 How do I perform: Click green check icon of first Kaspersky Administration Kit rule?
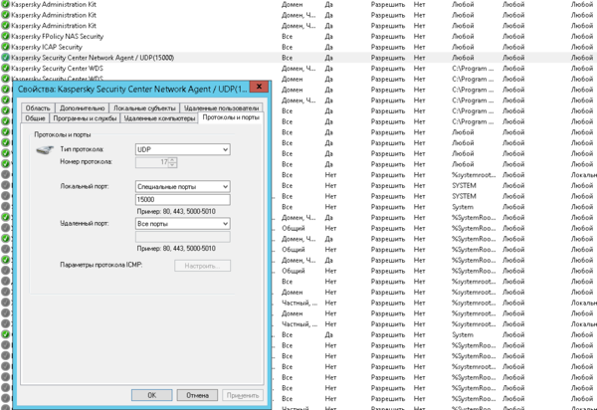click(x=5, y=5)
